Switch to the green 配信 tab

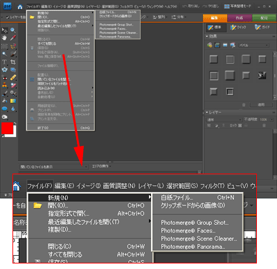(x=264, y=18)
